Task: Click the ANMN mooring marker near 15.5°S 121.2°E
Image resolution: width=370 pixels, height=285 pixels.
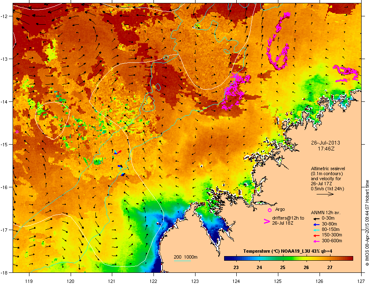Action: coord(120,167)
